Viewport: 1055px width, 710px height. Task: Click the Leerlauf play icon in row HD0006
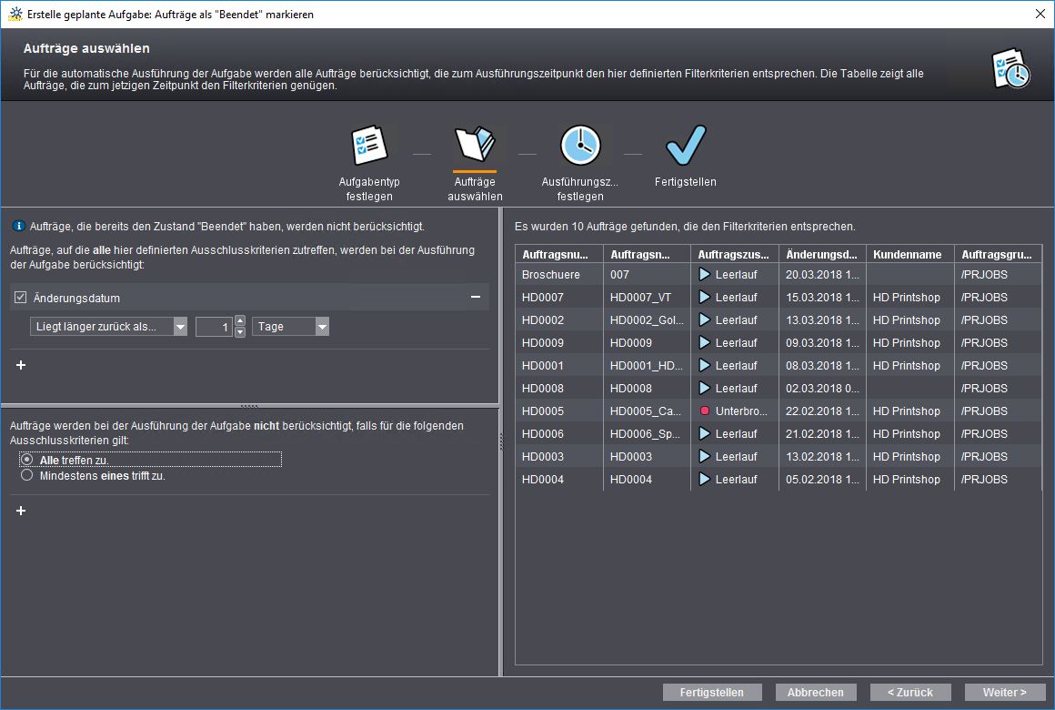click(705, 434)
